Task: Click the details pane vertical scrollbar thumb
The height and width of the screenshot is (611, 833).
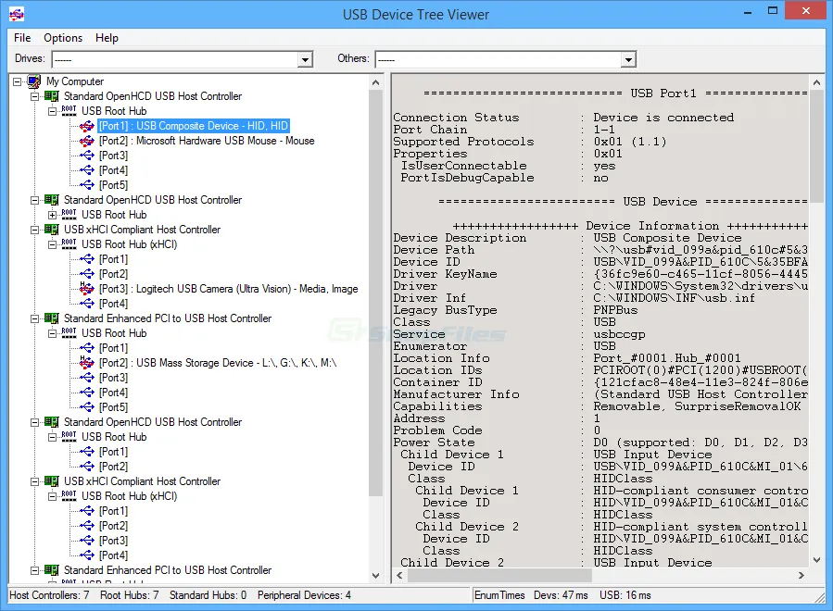Action: pyautogui.click(x=816, y=146)
